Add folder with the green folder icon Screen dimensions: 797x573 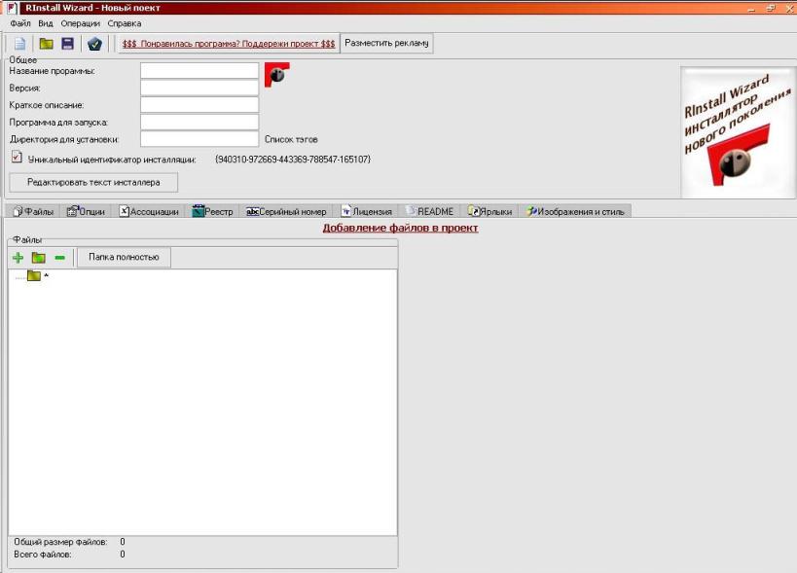click(39, 258)
